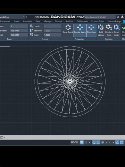Image resolution: width=125 pixels, height=167 pixels.
Task: Click Replace Item icon
Action: pyautogui.click(x=109, y=27)
